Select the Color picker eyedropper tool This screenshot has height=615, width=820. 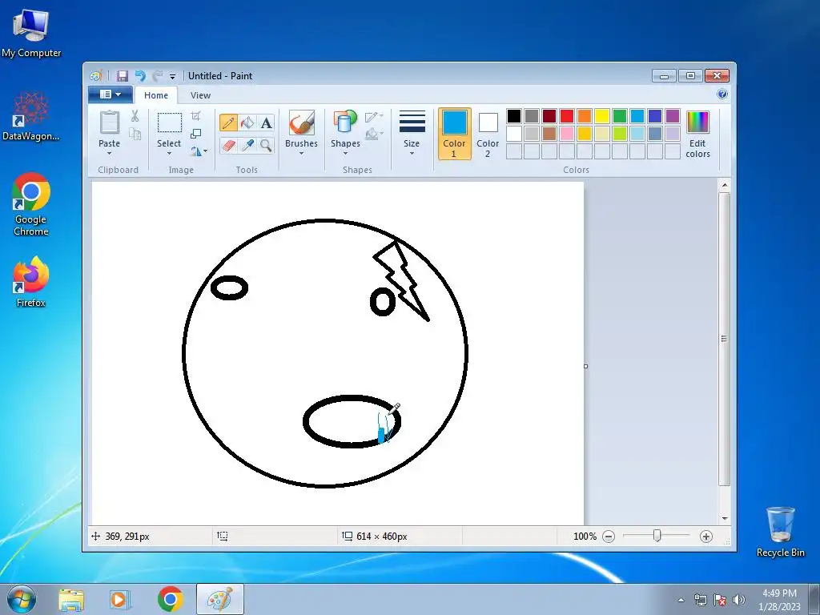point(247,145)
